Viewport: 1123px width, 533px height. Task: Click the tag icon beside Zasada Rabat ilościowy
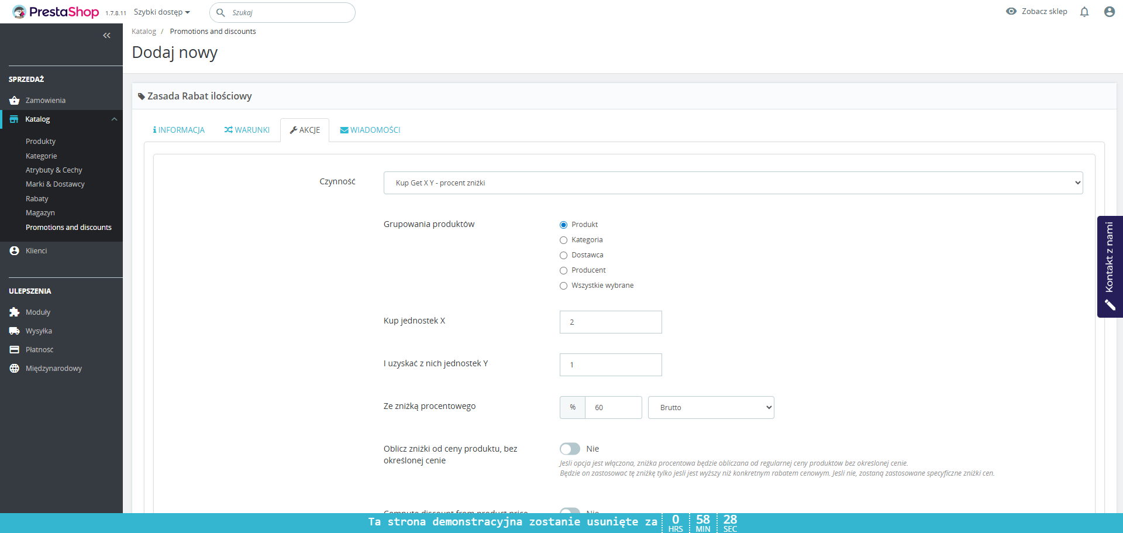(x=141, y=97)
